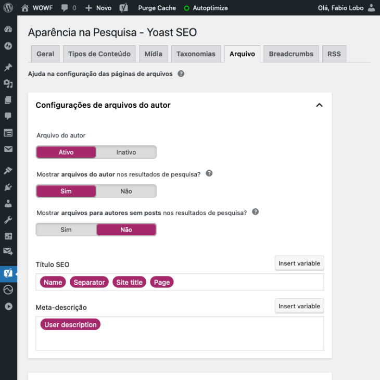Select the Site title variable tag
Image resolution: width=380 pixels, height=380 pixels.
130,282
